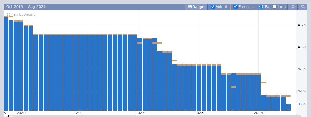Click the 'Oct 2019 – Aug 2024' date range label
The width and height of the screenshot is (311, 117).
click(x=26, y=7)
